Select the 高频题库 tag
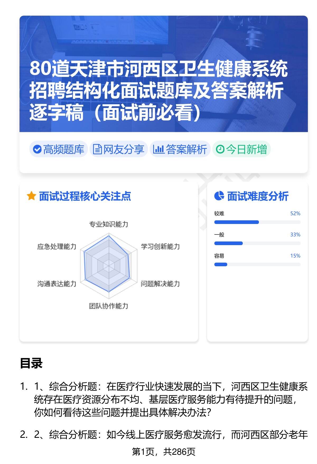 tap(59, 149)
